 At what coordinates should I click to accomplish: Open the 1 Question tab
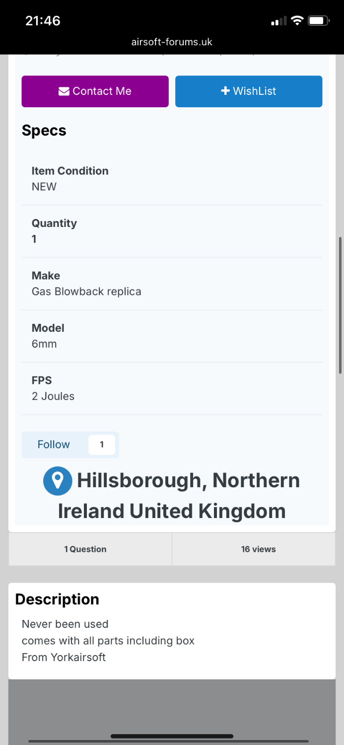[85, 549]
